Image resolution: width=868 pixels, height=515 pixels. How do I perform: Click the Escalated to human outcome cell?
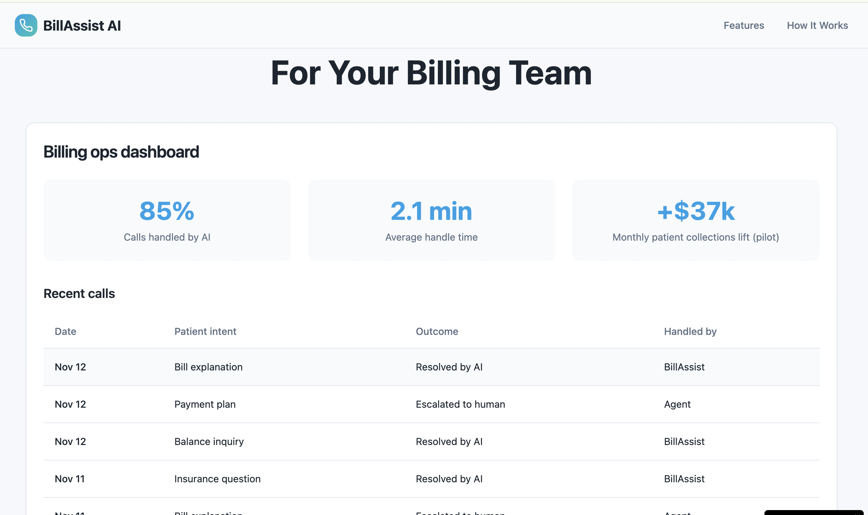[460, 404]
